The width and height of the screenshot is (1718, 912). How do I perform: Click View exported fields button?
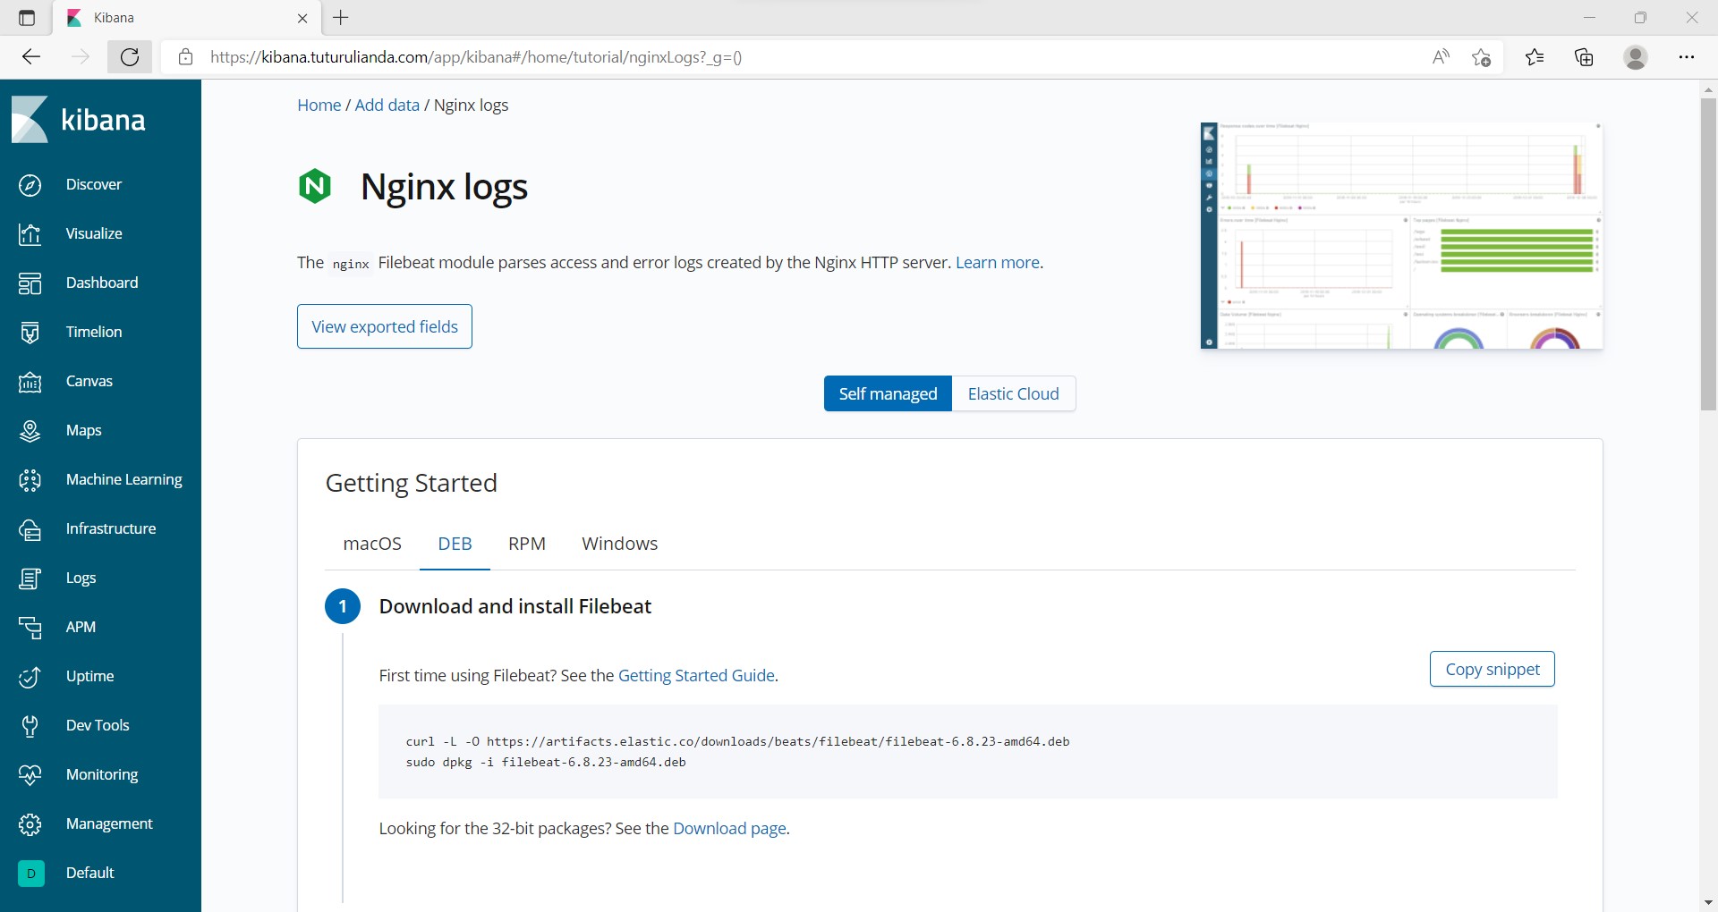pyautogui.click(x=385, y=326)
